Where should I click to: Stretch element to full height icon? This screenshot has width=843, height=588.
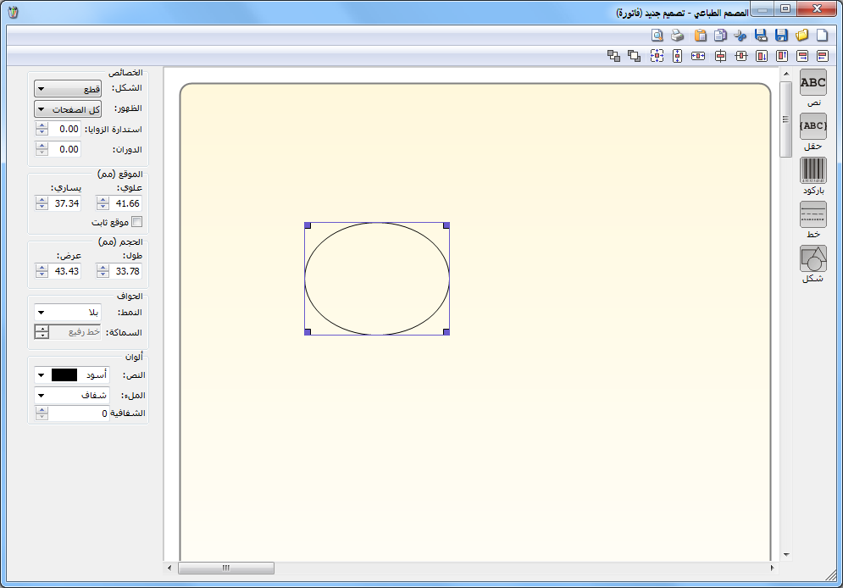pos(678,56)
